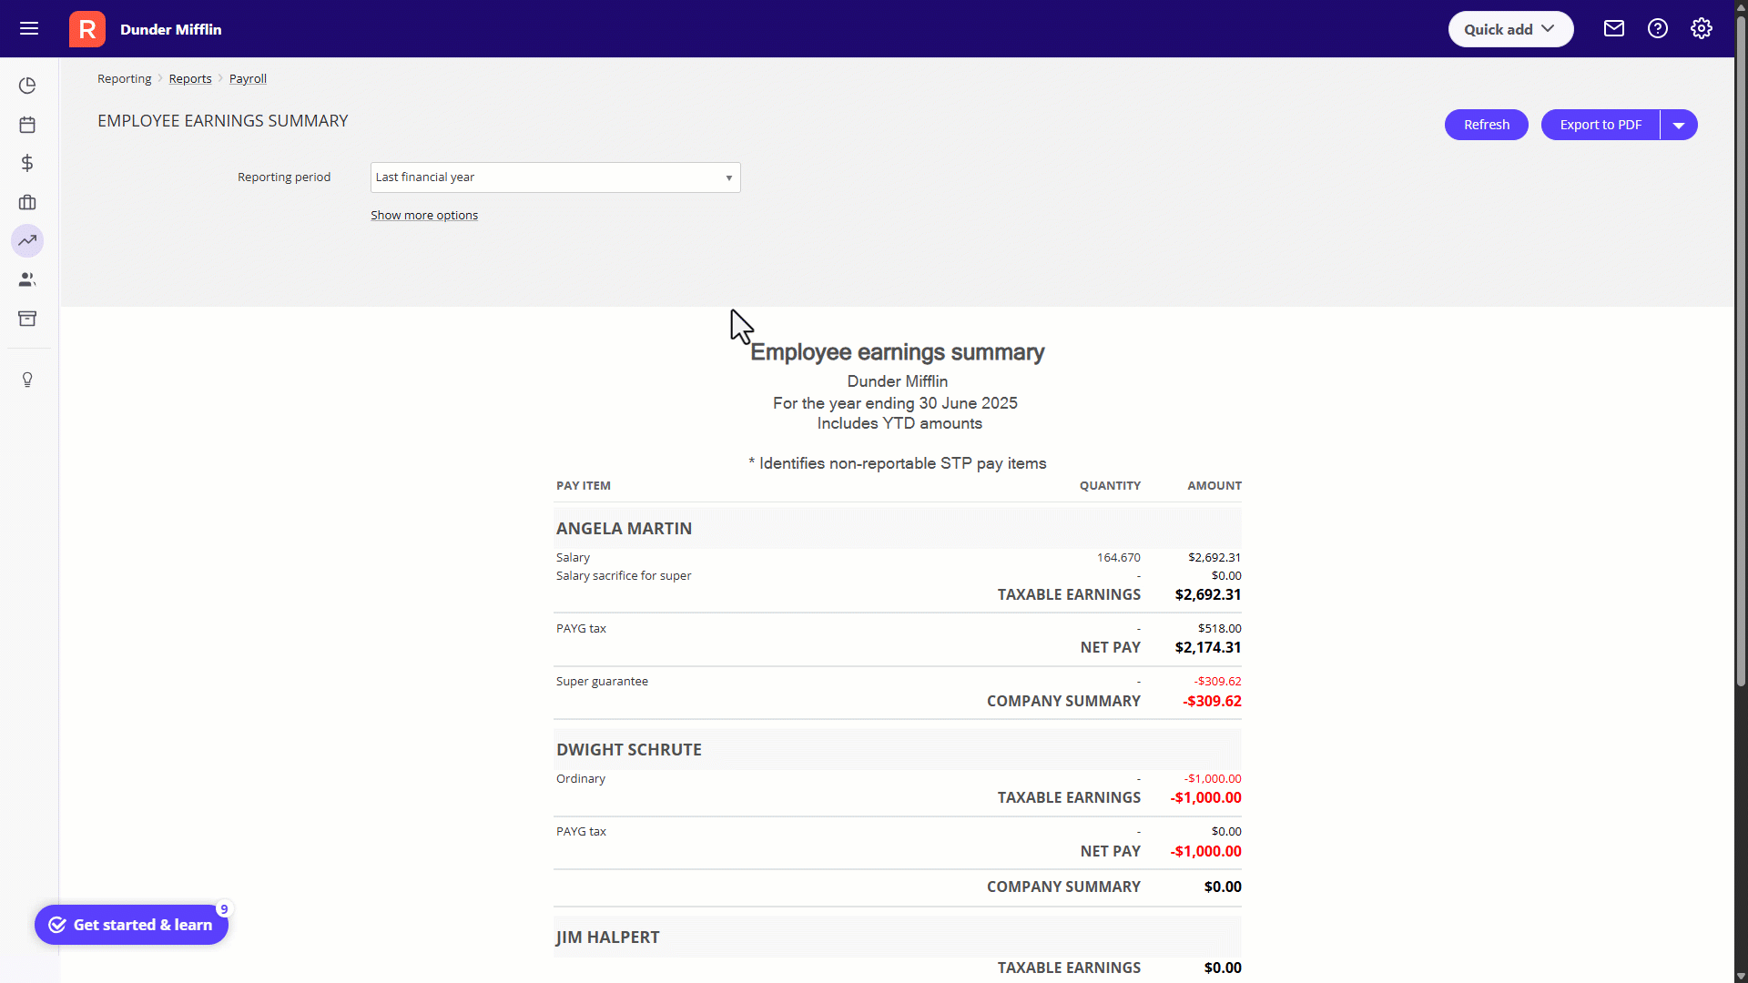Click the Dunder Mifflin business name in header
The width and height of the screenshot is (1748, 983).
coord(171,29)
